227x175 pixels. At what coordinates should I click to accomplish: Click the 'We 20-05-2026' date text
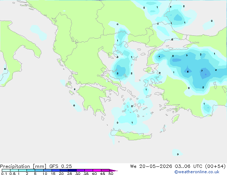coord(151,166)
